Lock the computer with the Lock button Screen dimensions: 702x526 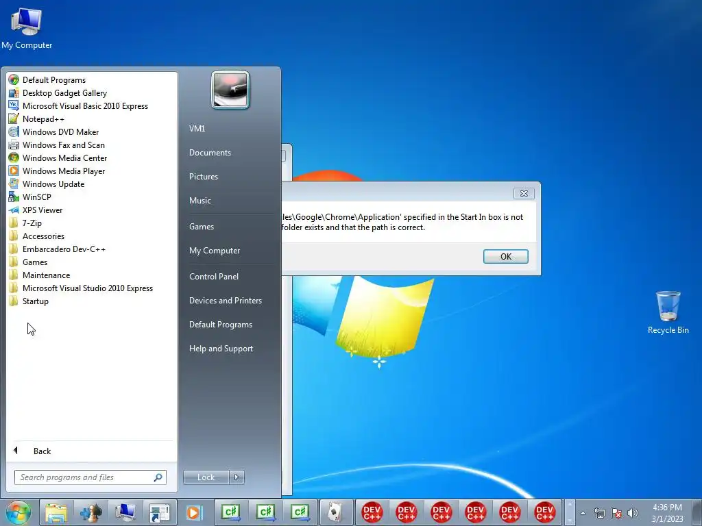click(206, 477)
